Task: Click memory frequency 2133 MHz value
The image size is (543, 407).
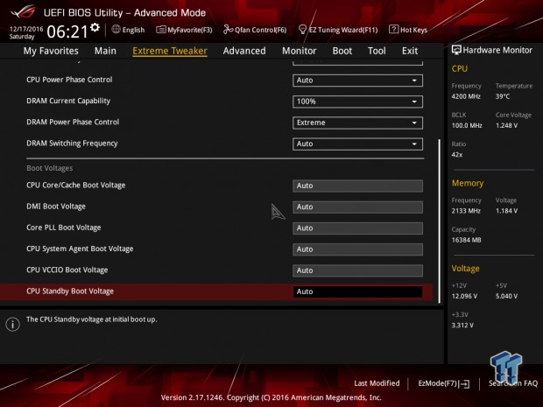Action: (x=466, y=211)
